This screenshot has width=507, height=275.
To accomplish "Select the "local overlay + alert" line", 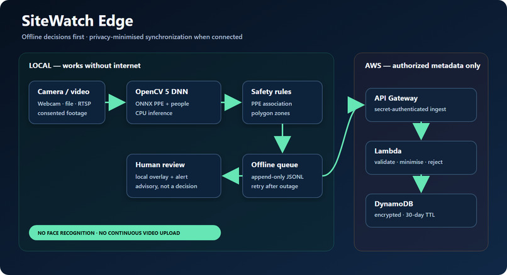I will point(162,177).
